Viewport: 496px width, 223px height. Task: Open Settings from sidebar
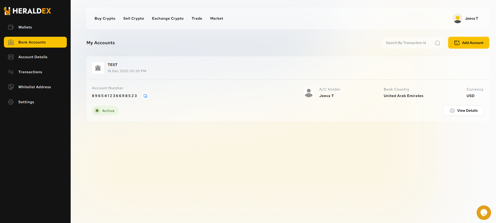(26, 102)
